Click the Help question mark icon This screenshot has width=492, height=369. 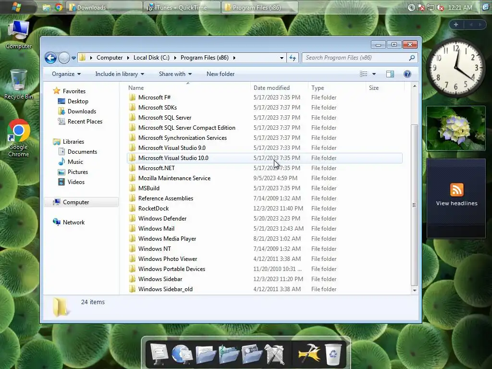point(407,74)
